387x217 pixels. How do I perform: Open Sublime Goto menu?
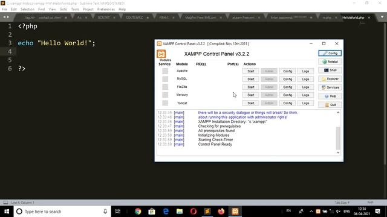point(63,10)
